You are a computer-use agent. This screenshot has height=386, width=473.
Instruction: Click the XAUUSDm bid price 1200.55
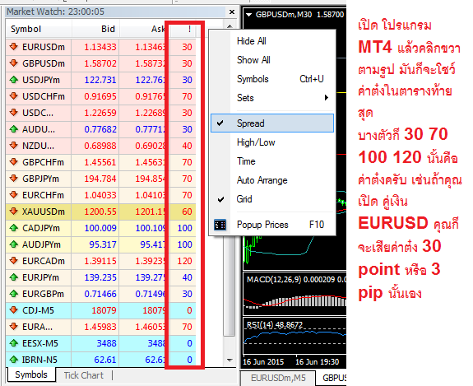coord(100,212)
